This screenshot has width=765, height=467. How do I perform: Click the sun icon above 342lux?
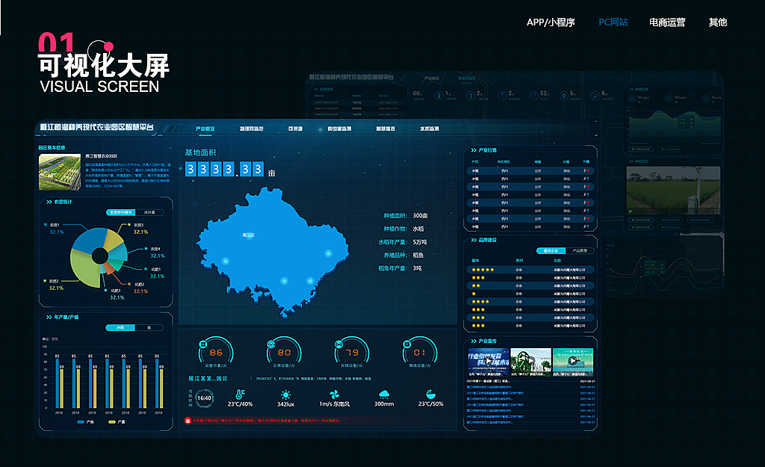[286, 395]
